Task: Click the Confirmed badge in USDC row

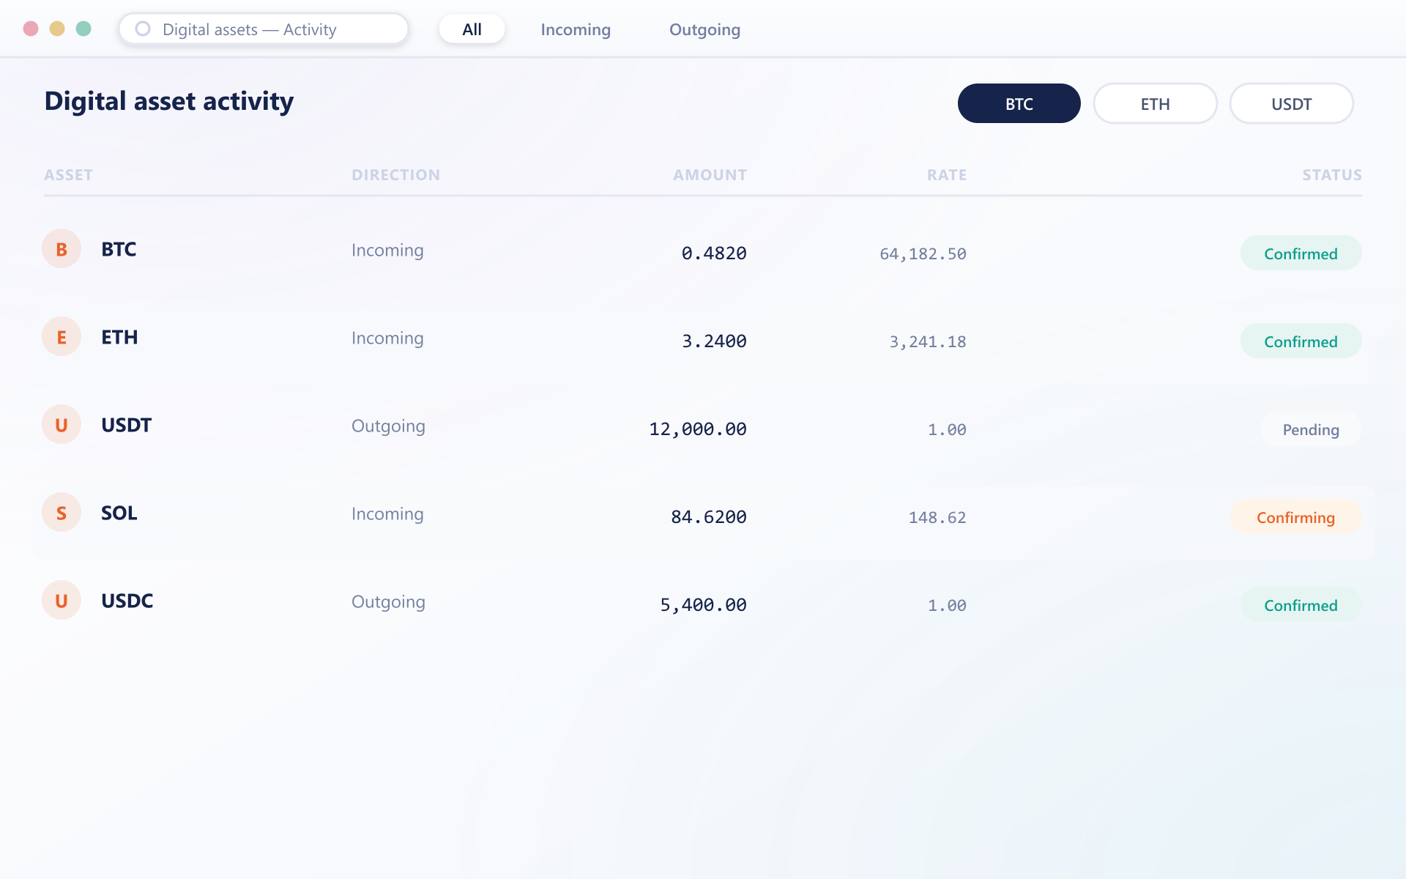Action: coord(1301,605)
